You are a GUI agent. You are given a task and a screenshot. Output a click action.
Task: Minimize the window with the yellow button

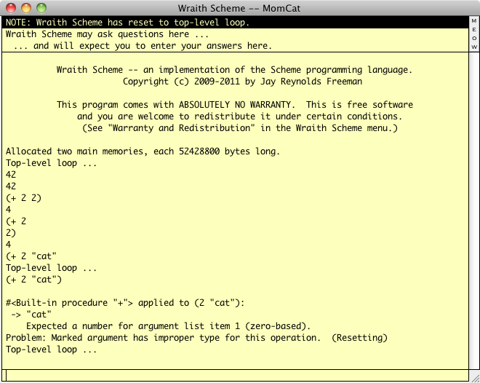[x=26, y=8]
